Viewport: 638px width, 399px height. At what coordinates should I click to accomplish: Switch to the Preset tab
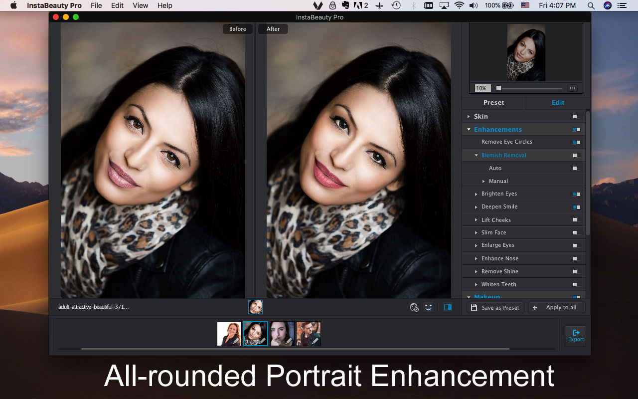[x=494, y=103]
